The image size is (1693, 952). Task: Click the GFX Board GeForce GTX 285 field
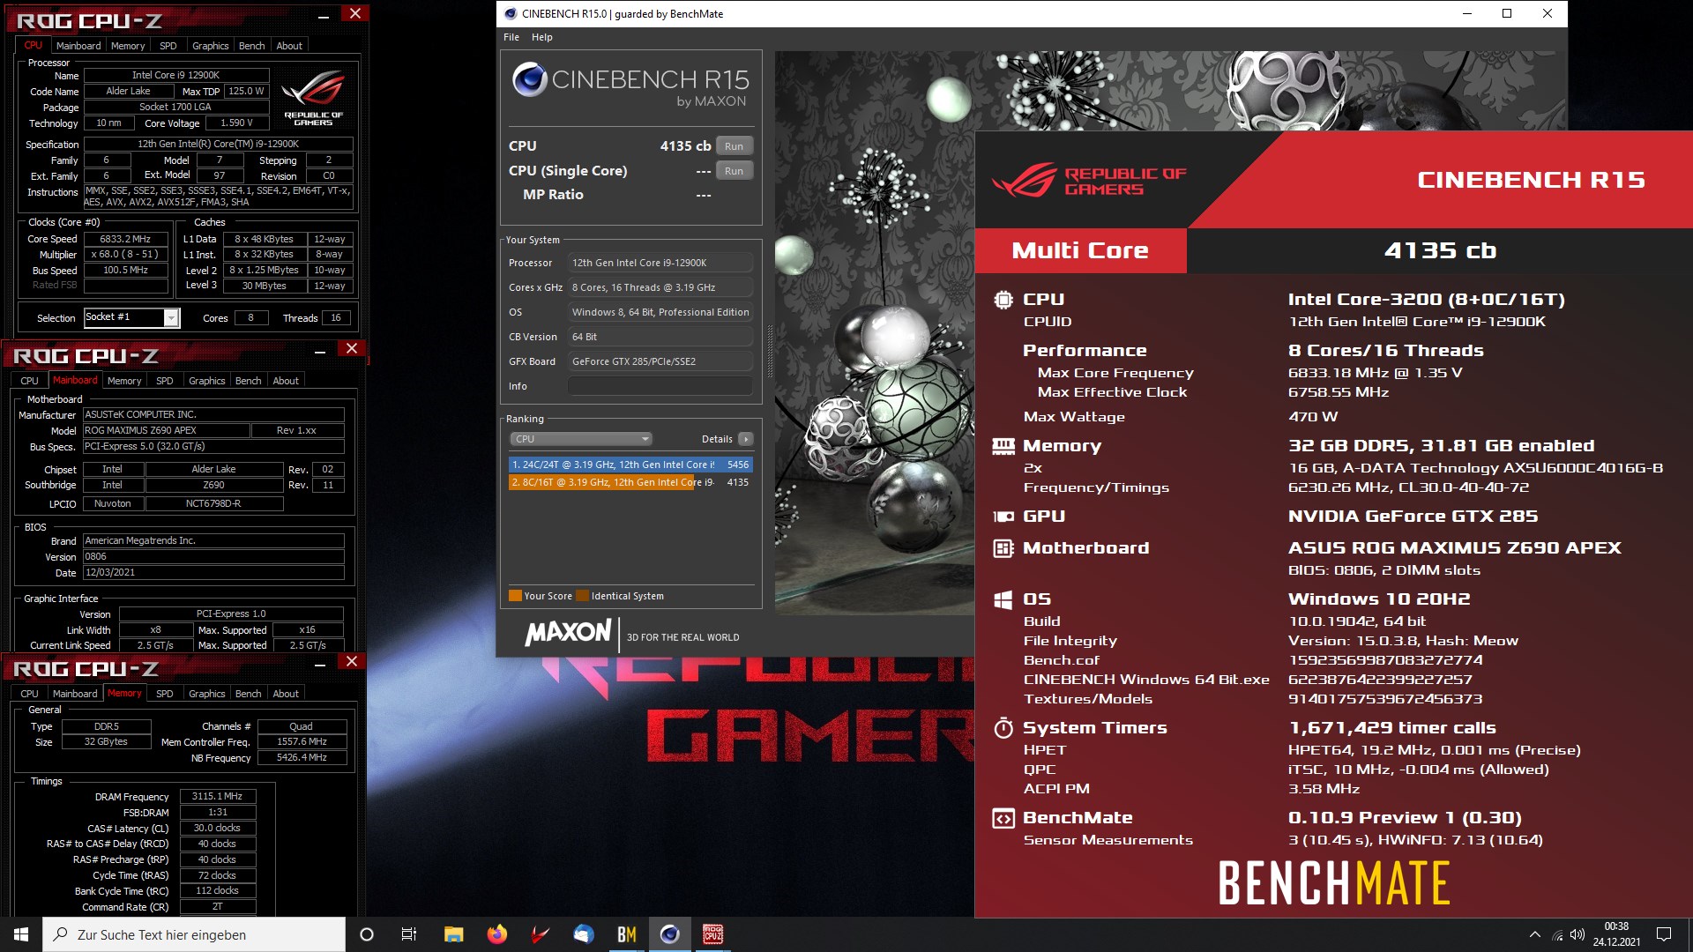[660, 361]
